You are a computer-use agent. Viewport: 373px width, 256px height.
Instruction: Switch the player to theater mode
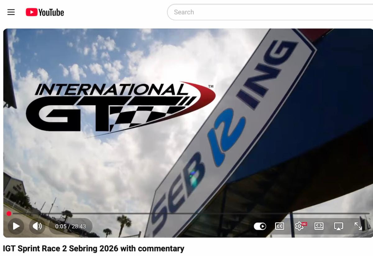319,226
